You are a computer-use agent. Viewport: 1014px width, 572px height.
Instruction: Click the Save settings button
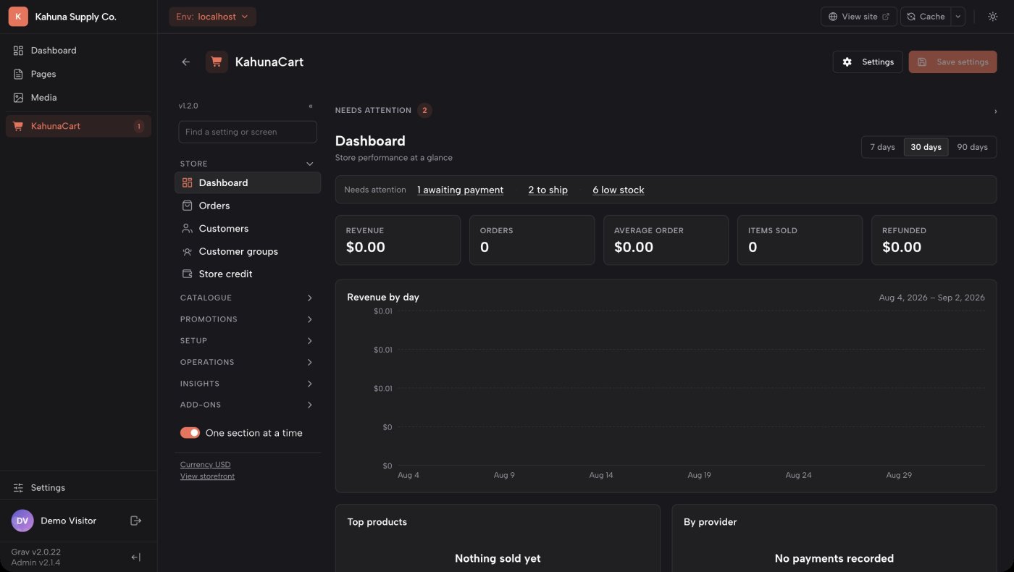[x=952, y=62]
